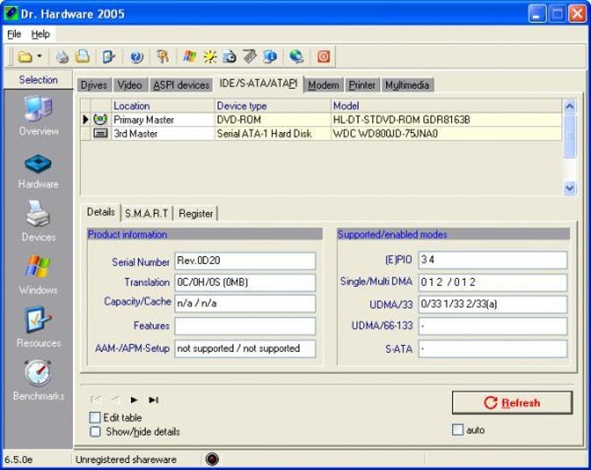The width and height of the screenshot is (591, 470).
Task: Click the Model column header
Action: pos(446,106)
